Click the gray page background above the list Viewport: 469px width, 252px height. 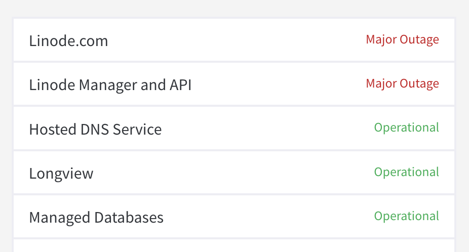(233, 8)
